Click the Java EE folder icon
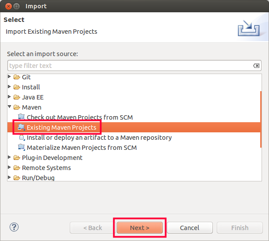The width and height of the screenshot is (269, 241). 17,97
